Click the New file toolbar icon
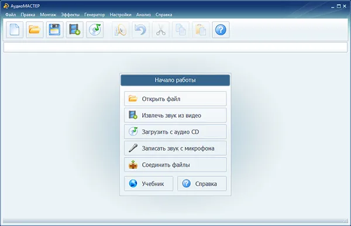This screenshot has height=226, width=351. coord(15,30)
